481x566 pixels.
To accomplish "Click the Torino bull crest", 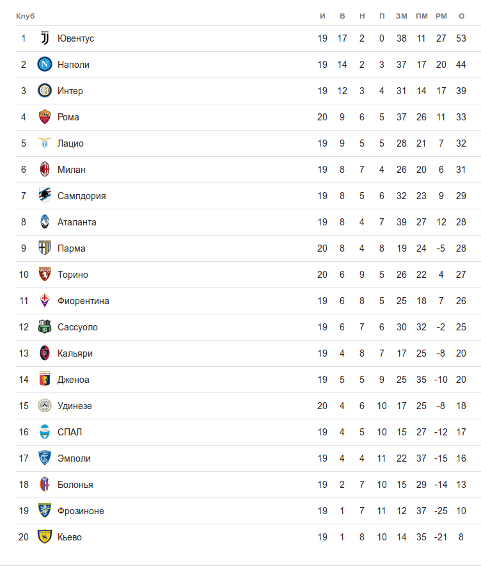I will pyautogui.click(x=45, y=275).
